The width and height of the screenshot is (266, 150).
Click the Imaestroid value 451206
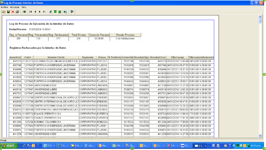coord(15,122)
